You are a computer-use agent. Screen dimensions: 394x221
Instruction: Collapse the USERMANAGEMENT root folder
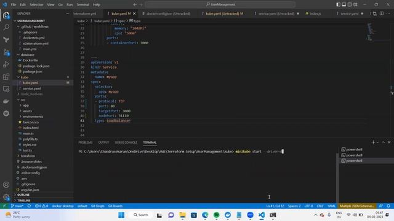tap(31, 21)
